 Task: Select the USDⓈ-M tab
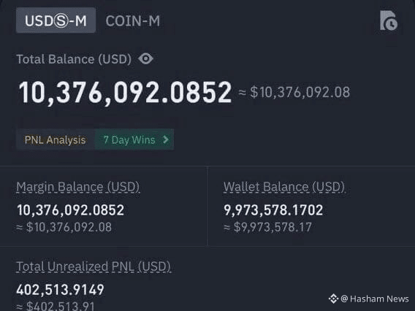56,20
